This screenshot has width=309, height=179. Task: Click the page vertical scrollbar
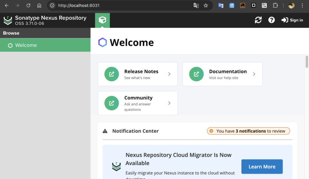(307, 62)
